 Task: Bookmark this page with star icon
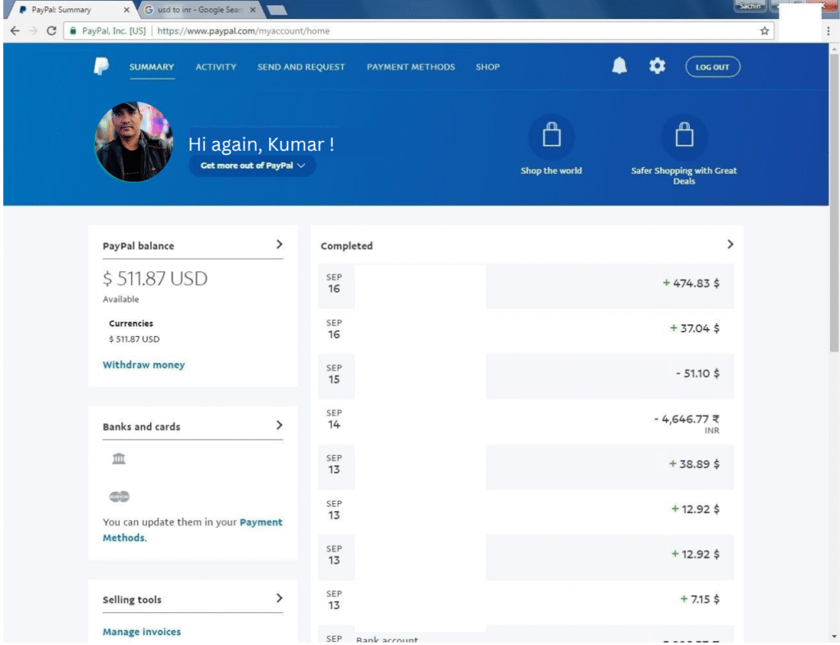click(x=765, y=30)
